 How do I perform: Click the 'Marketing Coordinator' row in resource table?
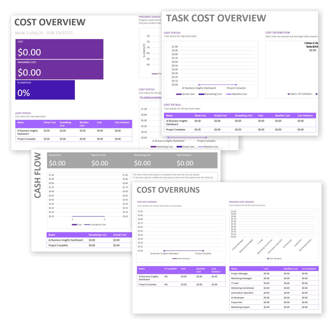(x=274, y=288)
